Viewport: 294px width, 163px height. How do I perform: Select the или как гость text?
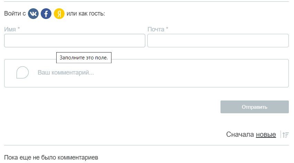[x=86, y=14]
